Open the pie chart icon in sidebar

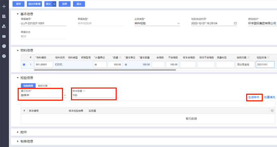(x=4, y=46)
